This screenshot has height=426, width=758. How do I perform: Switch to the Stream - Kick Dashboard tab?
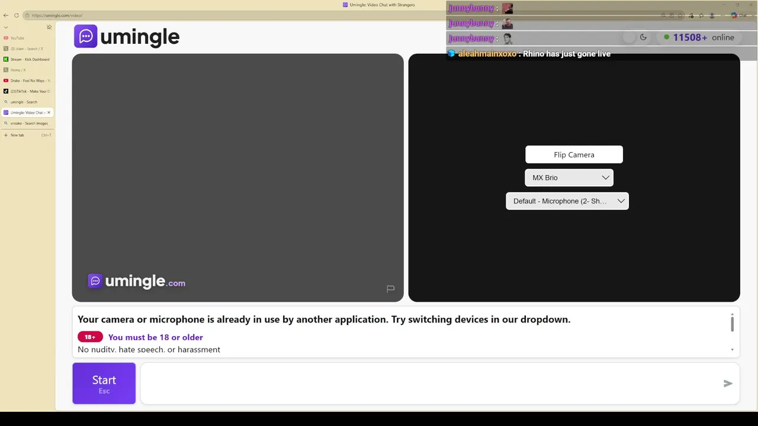point(27,59)
